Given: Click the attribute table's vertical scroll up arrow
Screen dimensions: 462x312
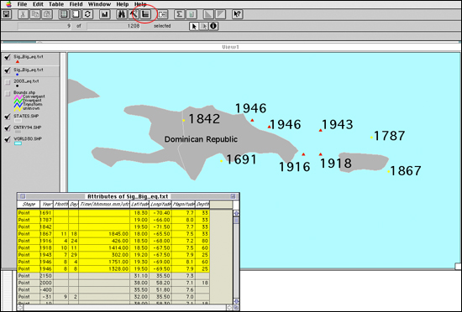Looking at the screenshot, I should coord(236,213).
